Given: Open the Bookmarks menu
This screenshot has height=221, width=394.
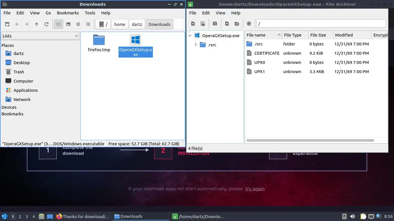Looking at the screenshot, I should 68,13.
